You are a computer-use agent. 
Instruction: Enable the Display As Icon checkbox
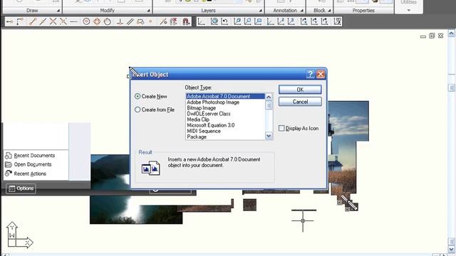pyautogui.click(x=281, y=128)
